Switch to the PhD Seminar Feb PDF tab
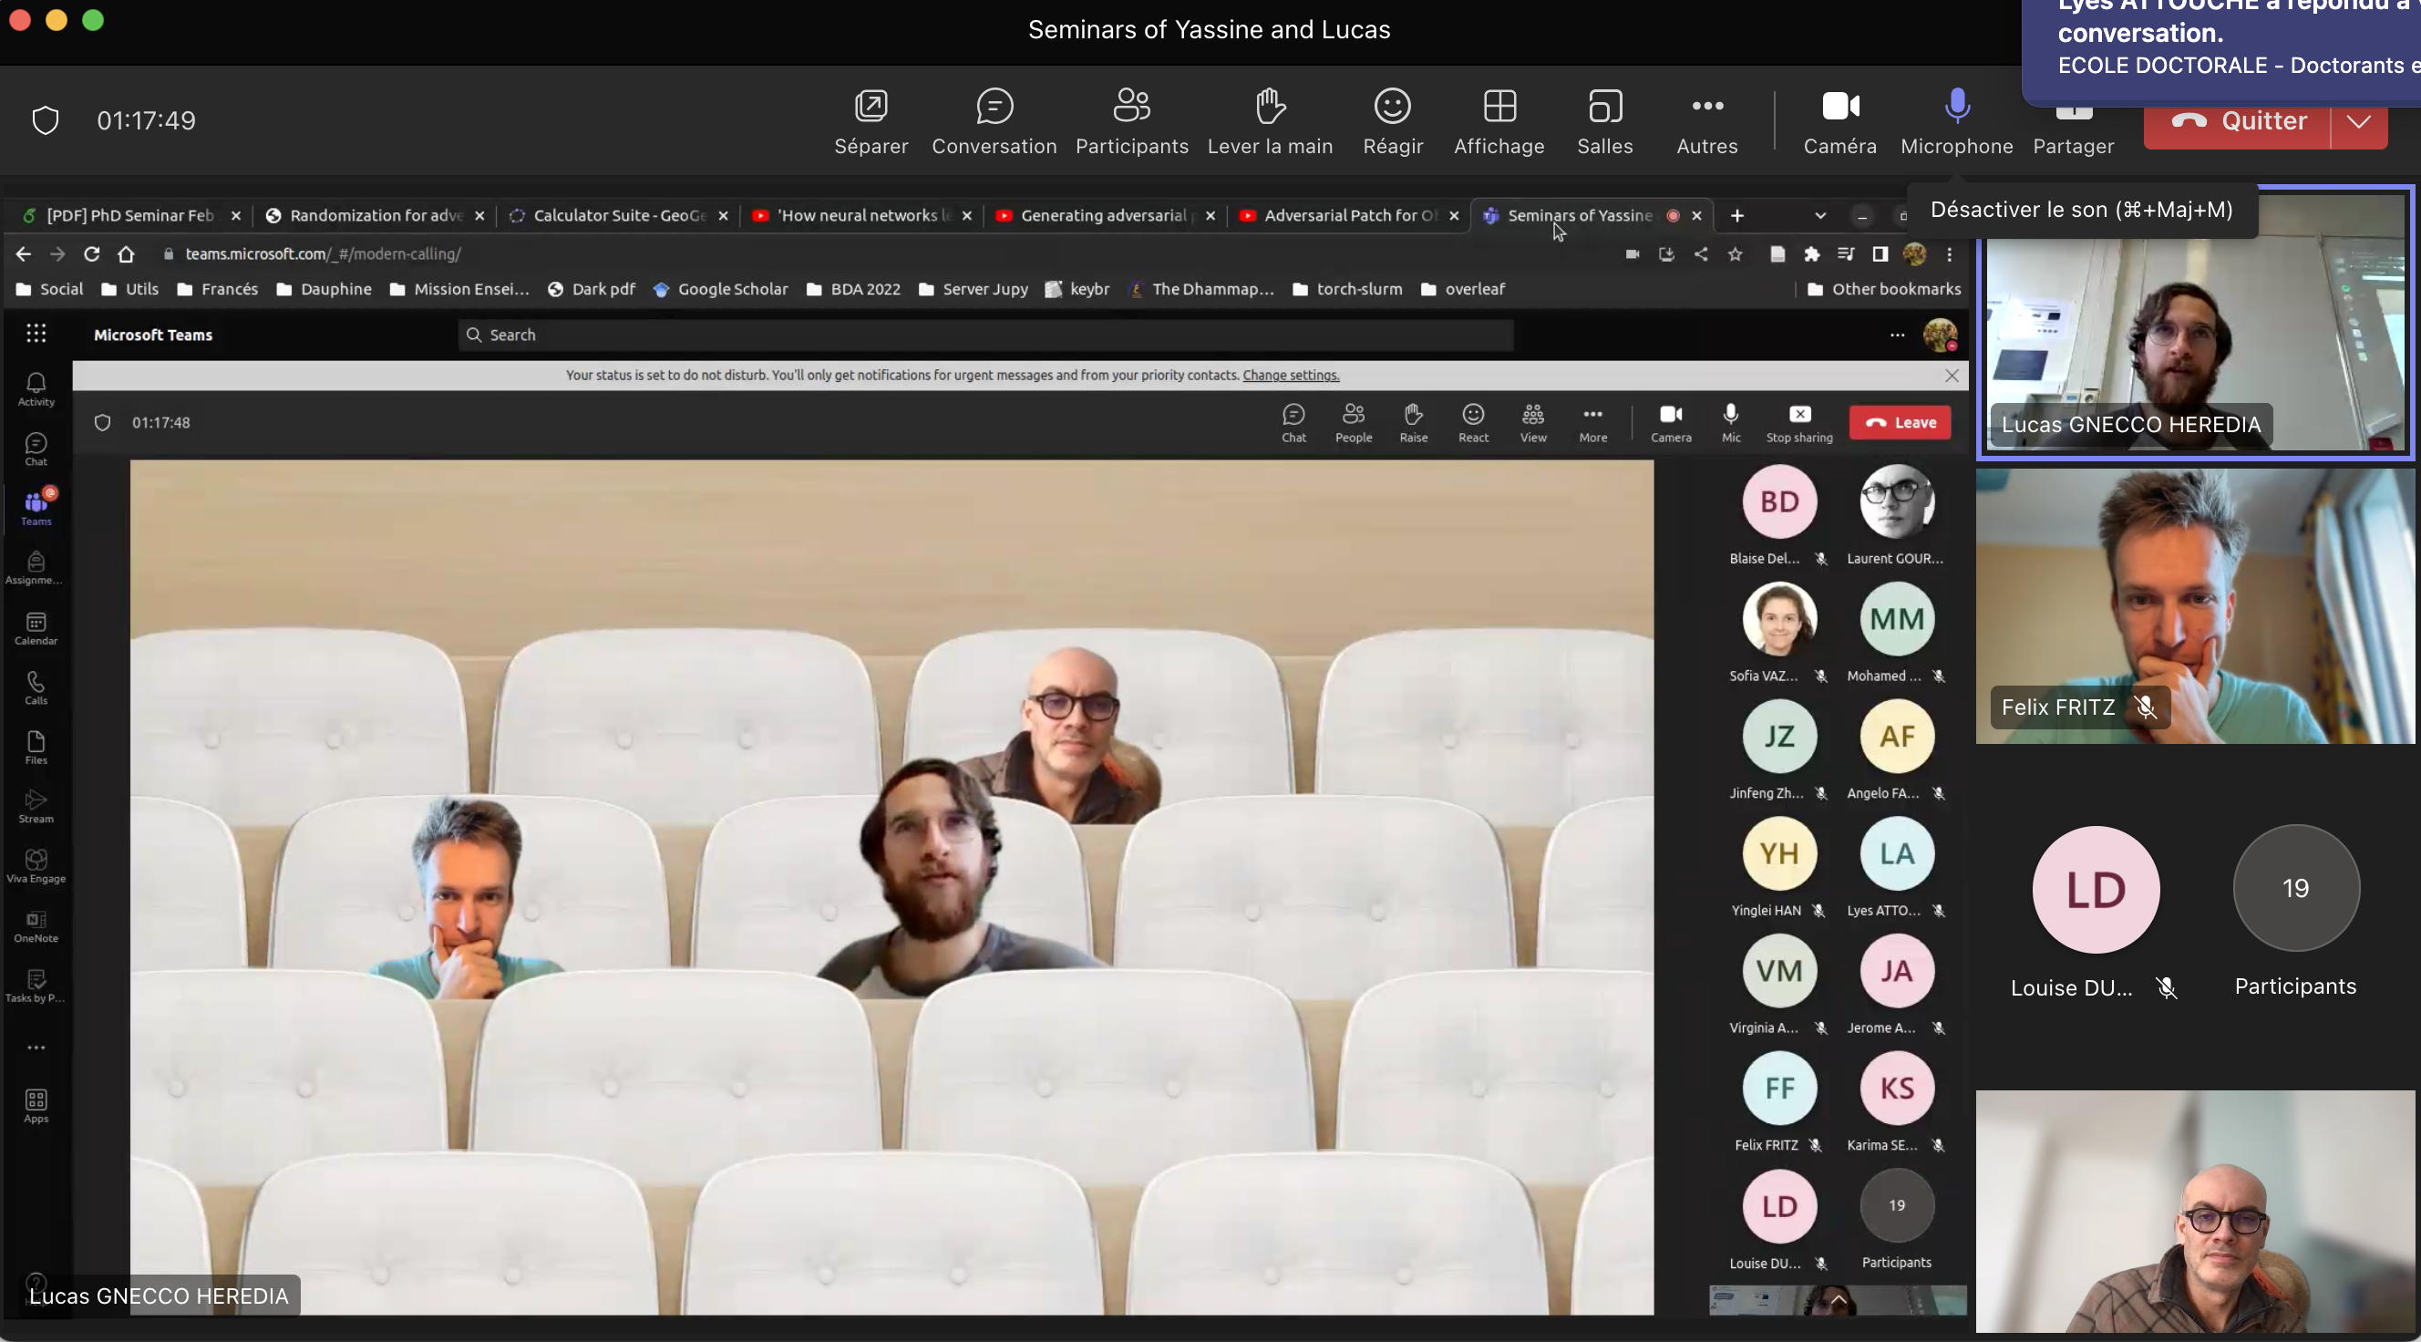Screen dimensions: 2421x1342 point(130,215)
